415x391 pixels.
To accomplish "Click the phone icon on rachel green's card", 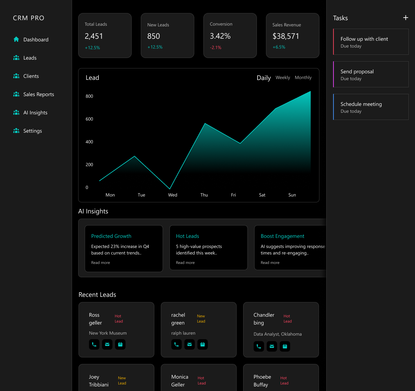I will (x=176, y=344).
